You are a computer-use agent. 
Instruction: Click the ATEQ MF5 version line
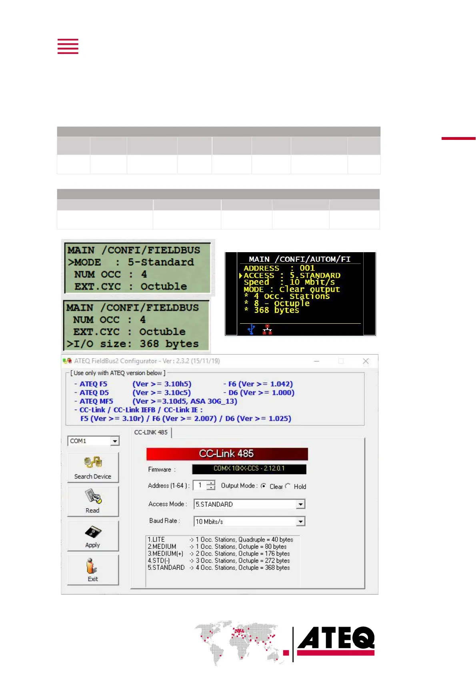coord(156,401)
